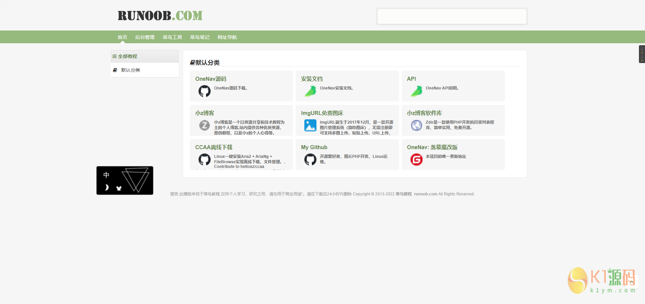Click the GitHub icon on the OneNav源码 card
This screenshot has width=645, height=304.
pos(204,91)
